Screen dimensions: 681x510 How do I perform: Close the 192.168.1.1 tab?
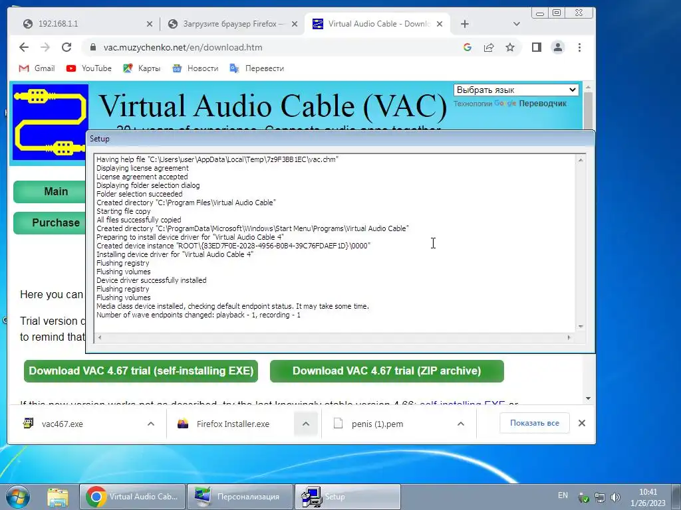[150, 24]
